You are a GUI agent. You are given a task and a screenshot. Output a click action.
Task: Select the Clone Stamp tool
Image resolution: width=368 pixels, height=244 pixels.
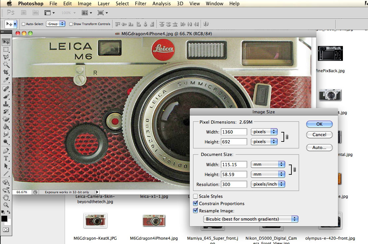6,104
